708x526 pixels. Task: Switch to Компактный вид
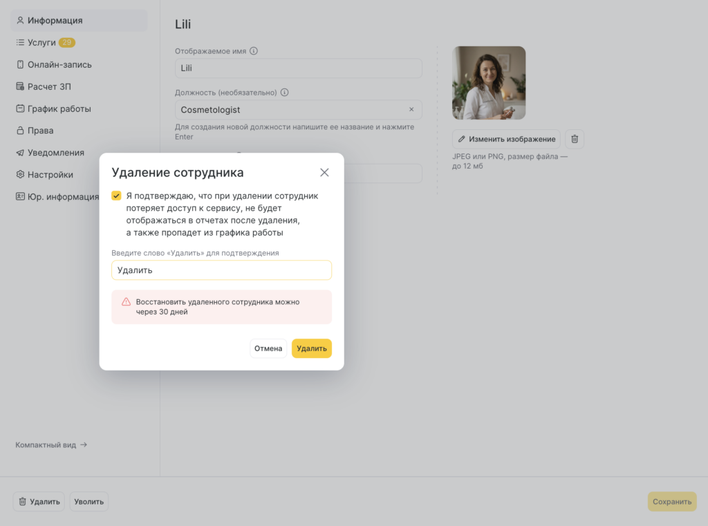tap(51, 445)
